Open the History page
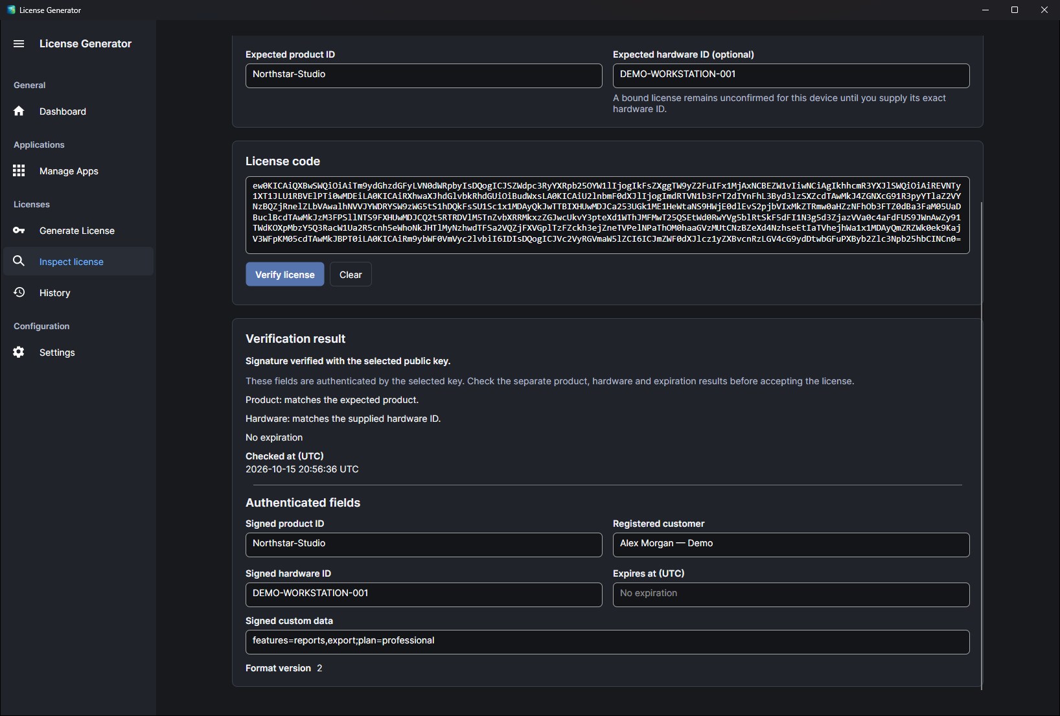1060x716 pixels. pos(78,293)
